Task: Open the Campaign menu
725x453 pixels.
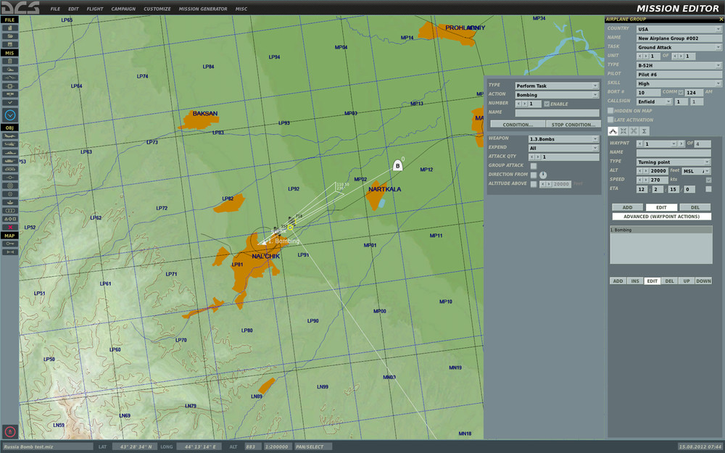Action: pyautogui.click(x=123, y=9)
